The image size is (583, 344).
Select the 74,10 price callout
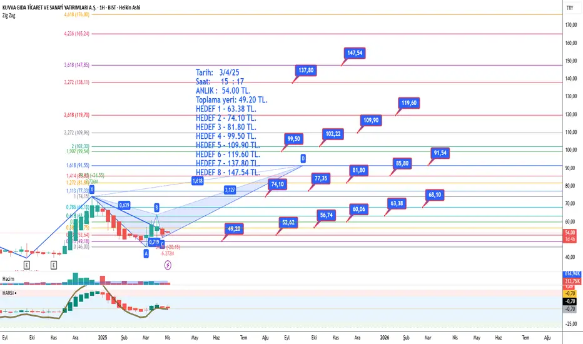coord(277,184)
